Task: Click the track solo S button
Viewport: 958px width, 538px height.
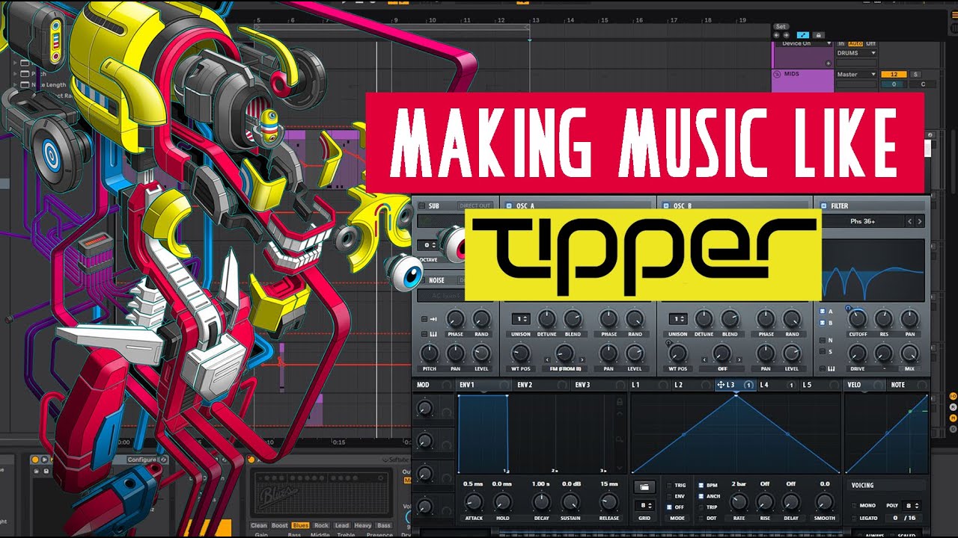Action: point(915,75)
